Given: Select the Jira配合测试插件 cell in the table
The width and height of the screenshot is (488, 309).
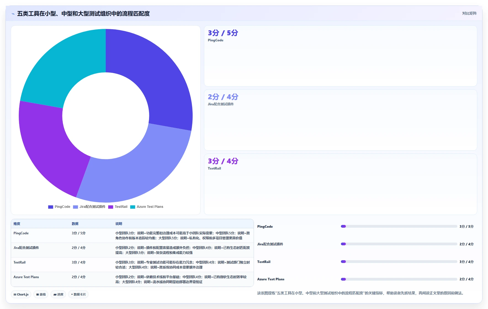Looking at the screenshot, I should click(x=26, y=248).
